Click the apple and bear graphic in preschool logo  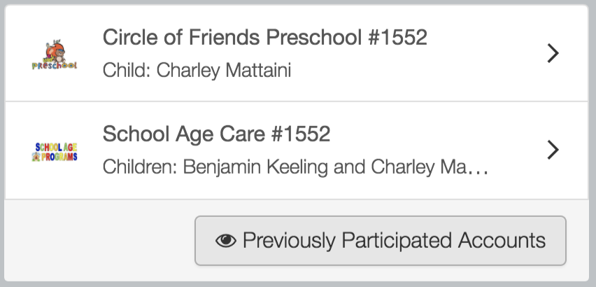(55, 50)
